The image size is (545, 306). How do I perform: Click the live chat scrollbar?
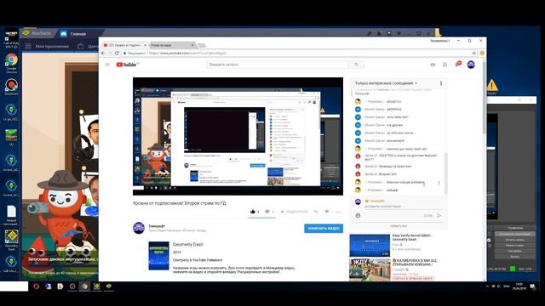click(445, 173)
